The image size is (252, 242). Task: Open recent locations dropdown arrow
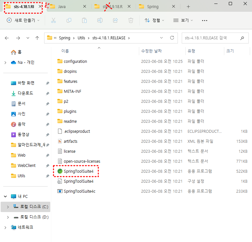[x=28, y=38]
